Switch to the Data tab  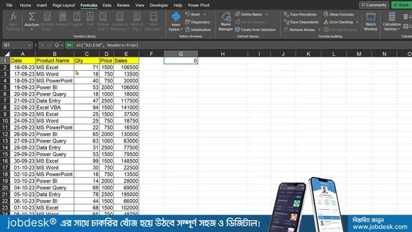[107, 5]
